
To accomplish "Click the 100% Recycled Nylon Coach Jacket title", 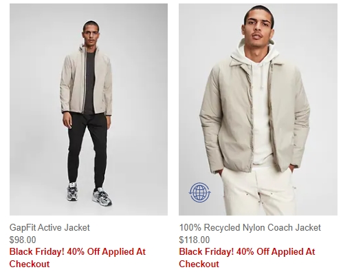I will tap(250, 227).
